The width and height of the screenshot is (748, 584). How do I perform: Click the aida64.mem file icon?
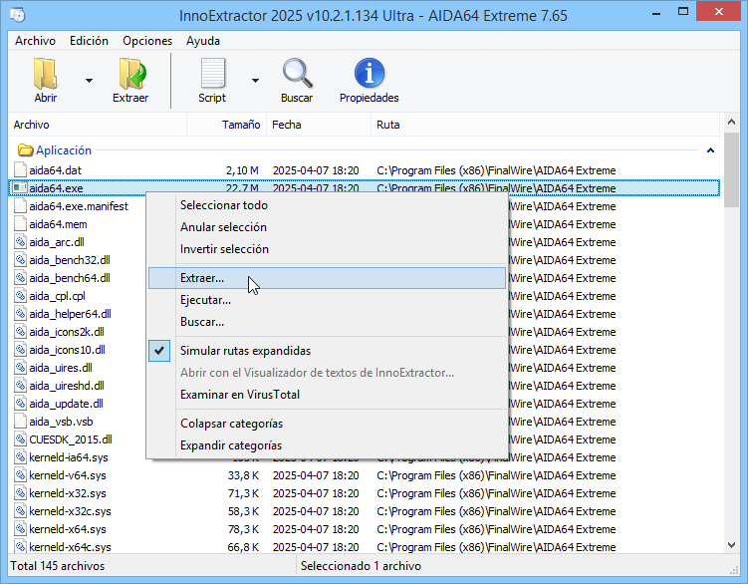(20, 224)
